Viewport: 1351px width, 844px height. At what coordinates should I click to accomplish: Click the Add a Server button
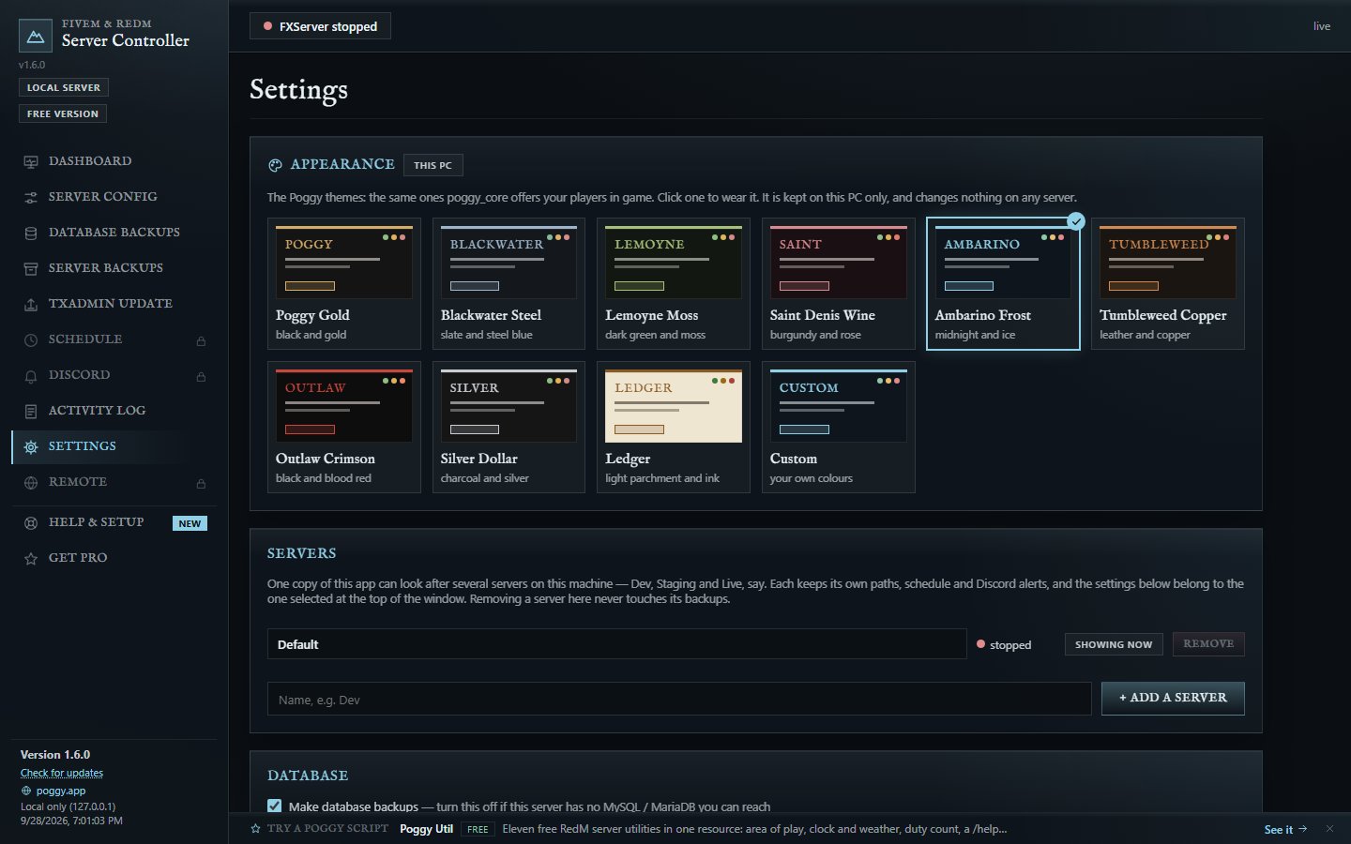(1173, 699)
